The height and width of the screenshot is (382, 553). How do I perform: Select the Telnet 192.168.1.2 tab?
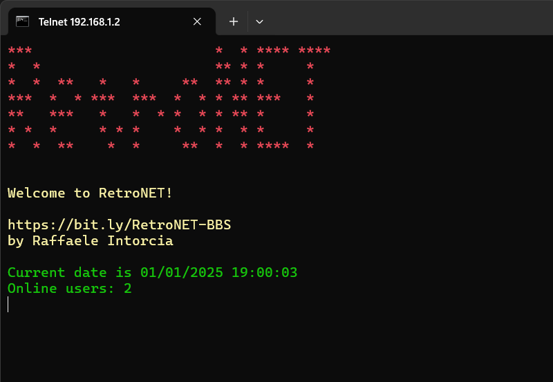[x=111, y=21]
